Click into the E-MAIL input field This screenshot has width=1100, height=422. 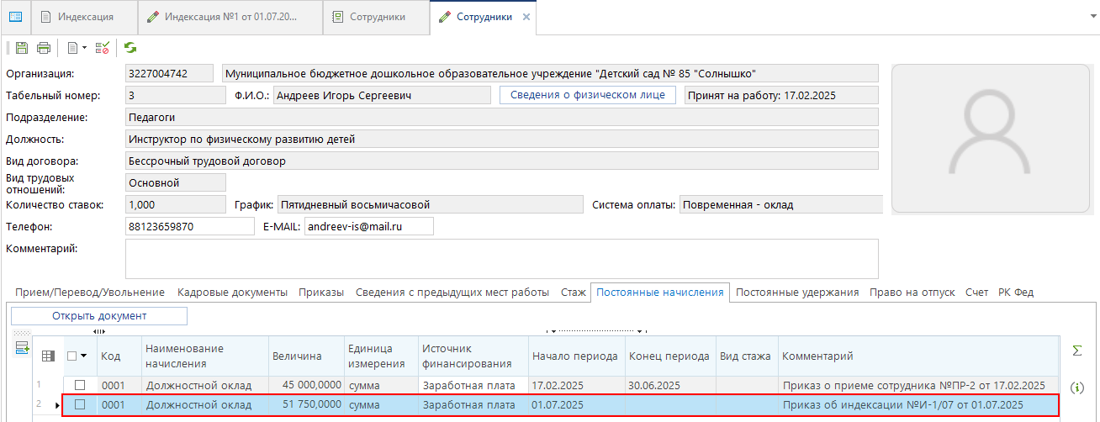[x=368, y=226]
